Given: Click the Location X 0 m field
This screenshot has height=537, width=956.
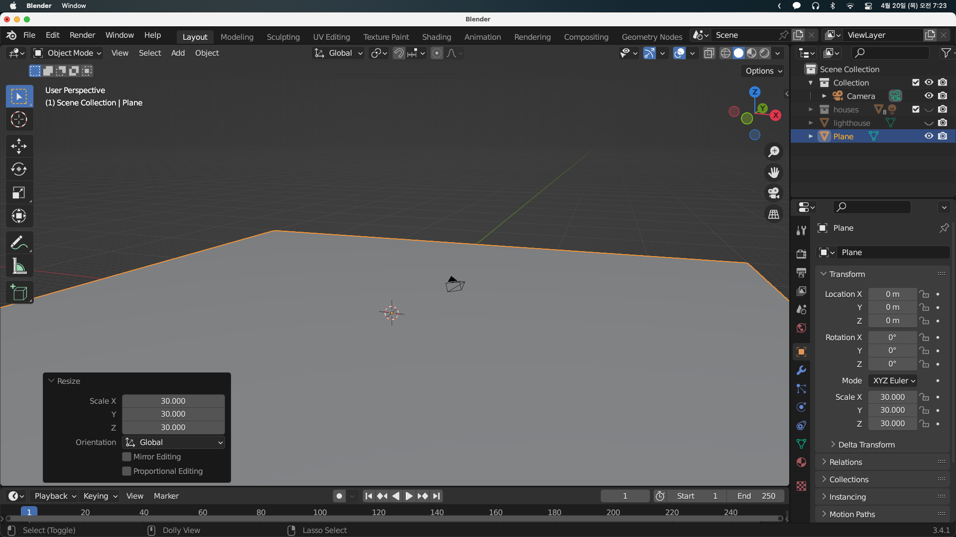Looking at the screenshot, I should [892, 294].
